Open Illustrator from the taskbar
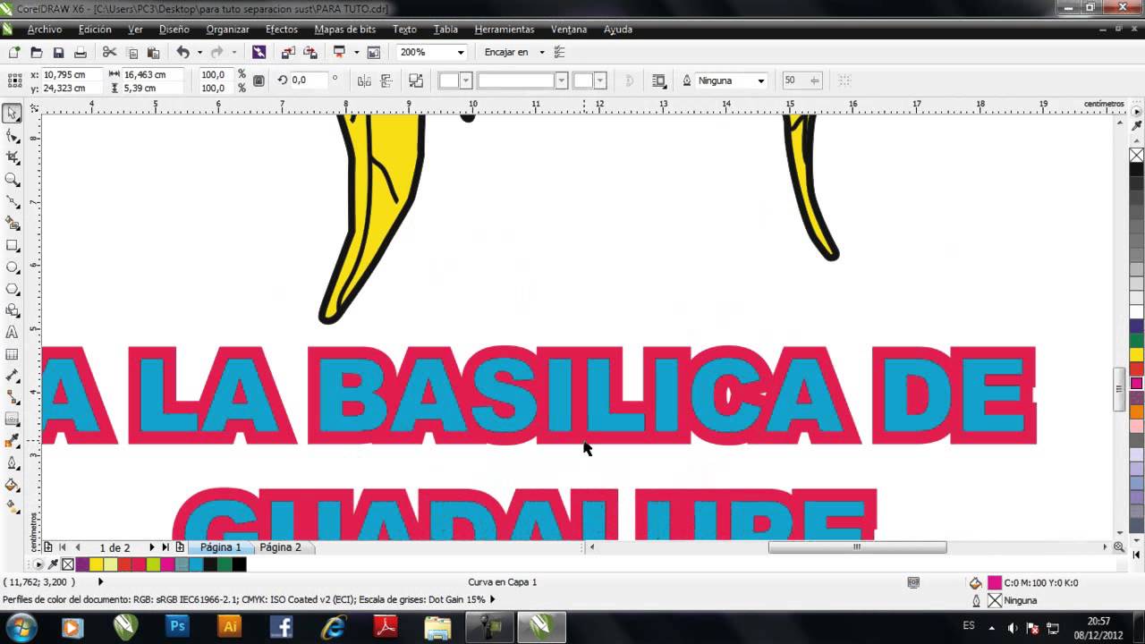Screen dimensions: 1145x644 coord(230,627)
